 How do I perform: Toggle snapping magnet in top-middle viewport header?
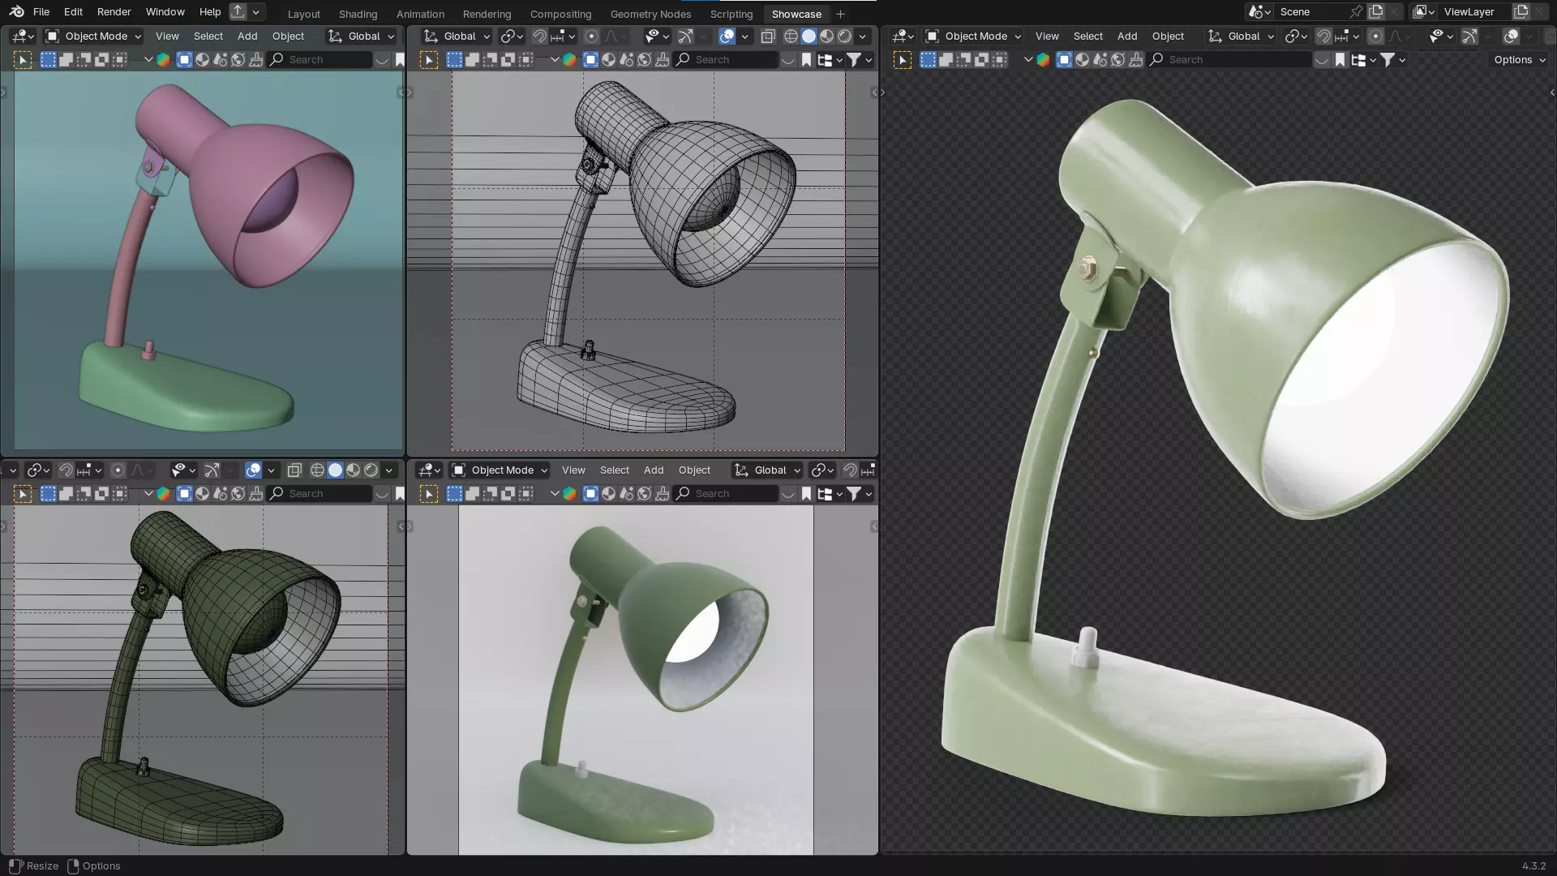tap(539, 36)
